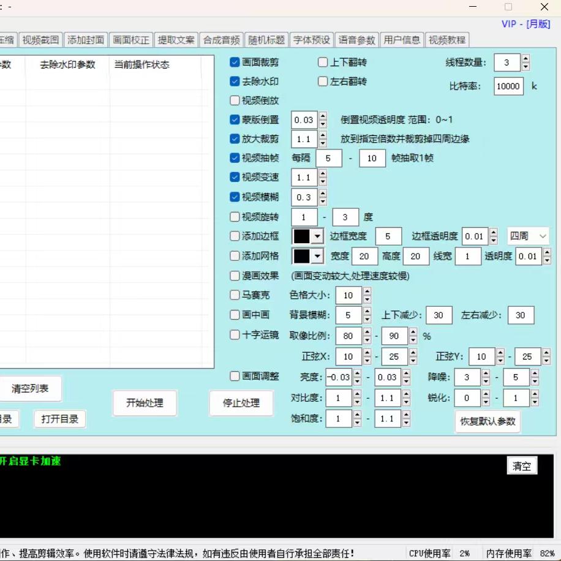Click the 去除水印参数 column header
The width and height of the screenshot is (561, 561).
click(67, 64)
